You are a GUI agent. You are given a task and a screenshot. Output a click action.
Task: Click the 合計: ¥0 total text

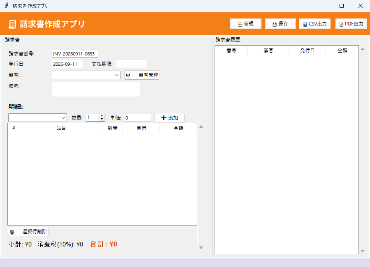pyautogui.click(x=104, y=244)
